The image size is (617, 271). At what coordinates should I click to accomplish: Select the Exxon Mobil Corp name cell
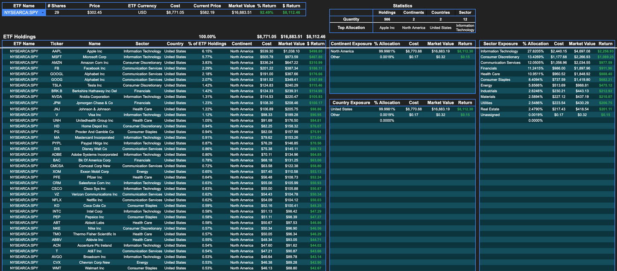[x=94, y=172]
